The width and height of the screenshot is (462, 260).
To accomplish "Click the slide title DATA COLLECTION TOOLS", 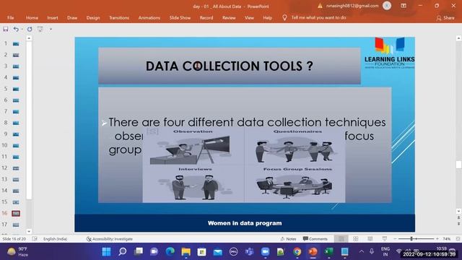I will click(230, 66).
